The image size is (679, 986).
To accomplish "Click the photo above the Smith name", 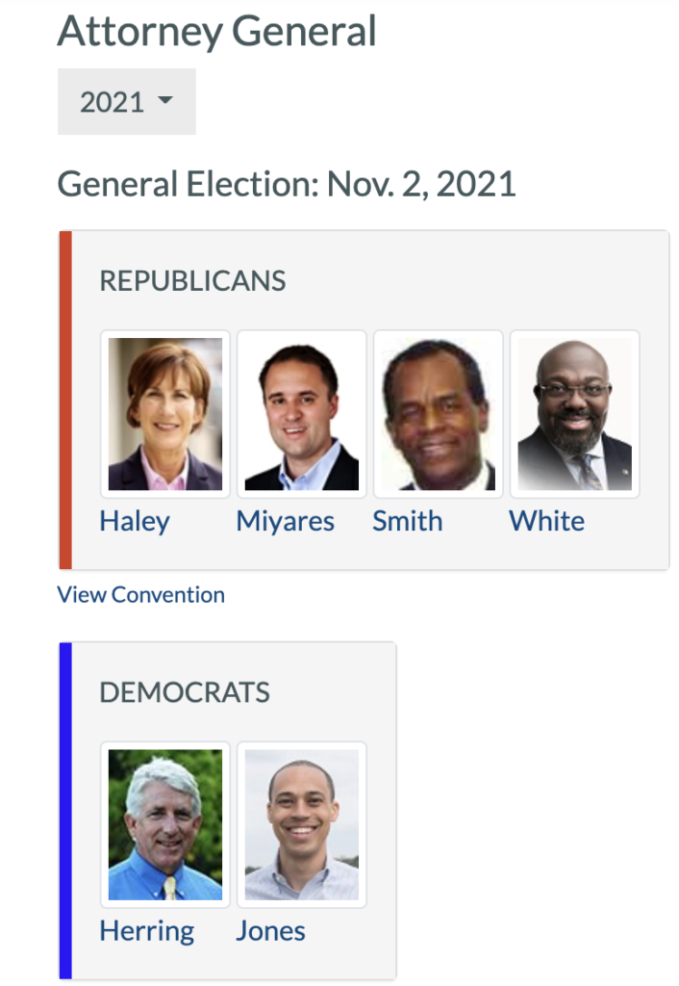I will click(438, 414).
